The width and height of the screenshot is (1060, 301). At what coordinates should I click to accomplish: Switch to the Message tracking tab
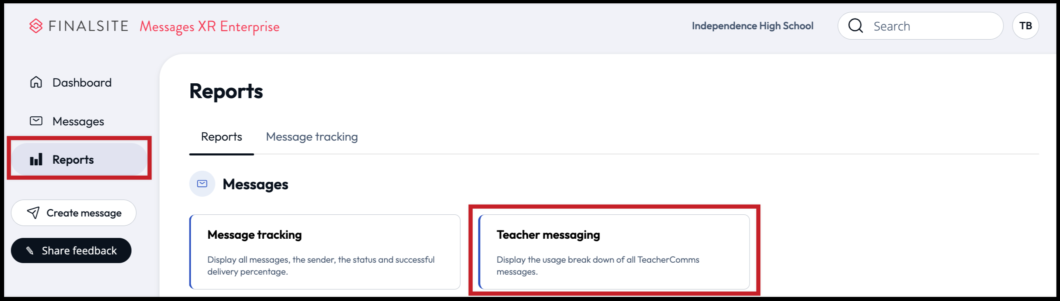tap(312, 136)
